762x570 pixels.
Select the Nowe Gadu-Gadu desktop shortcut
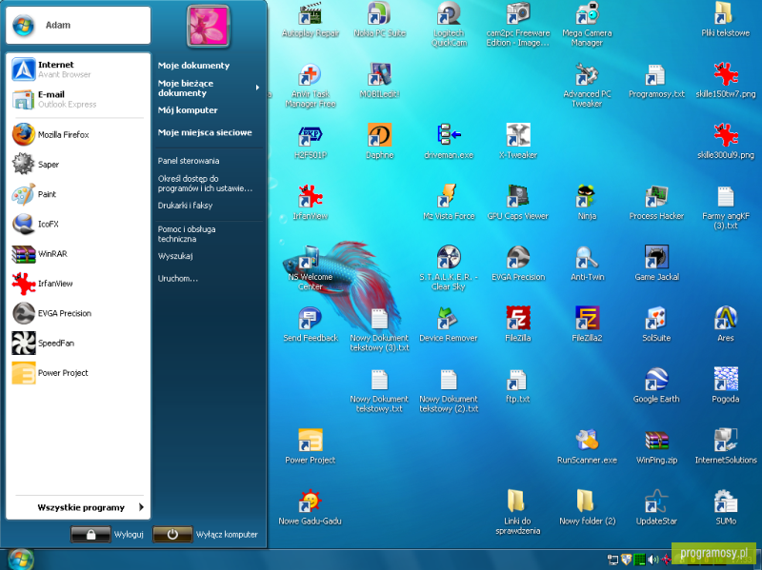point(311,508)
